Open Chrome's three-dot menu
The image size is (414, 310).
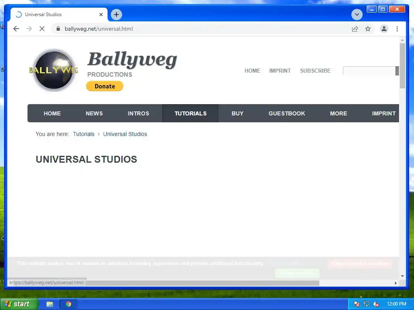pyautogui.click(x=397, y=29)
